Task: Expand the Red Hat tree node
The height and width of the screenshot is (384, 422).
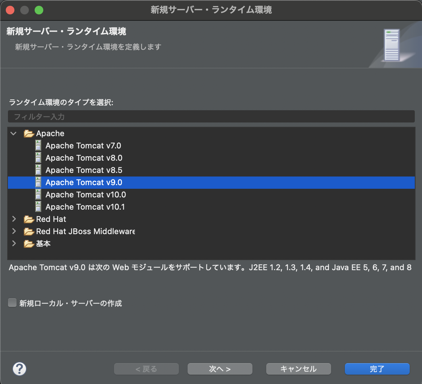Action: point(14,219)
